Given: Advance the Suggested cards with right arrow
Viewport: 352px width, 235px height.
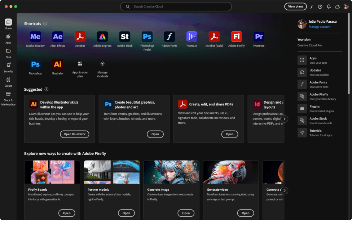Looking at the screenshot, I should coord(284,118).
